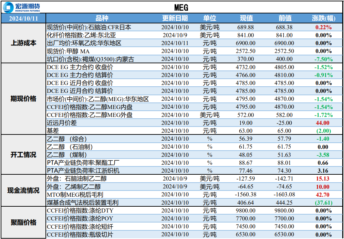Select PTA产业链负荷率:江浙织机 row name

tap(83, 171)
